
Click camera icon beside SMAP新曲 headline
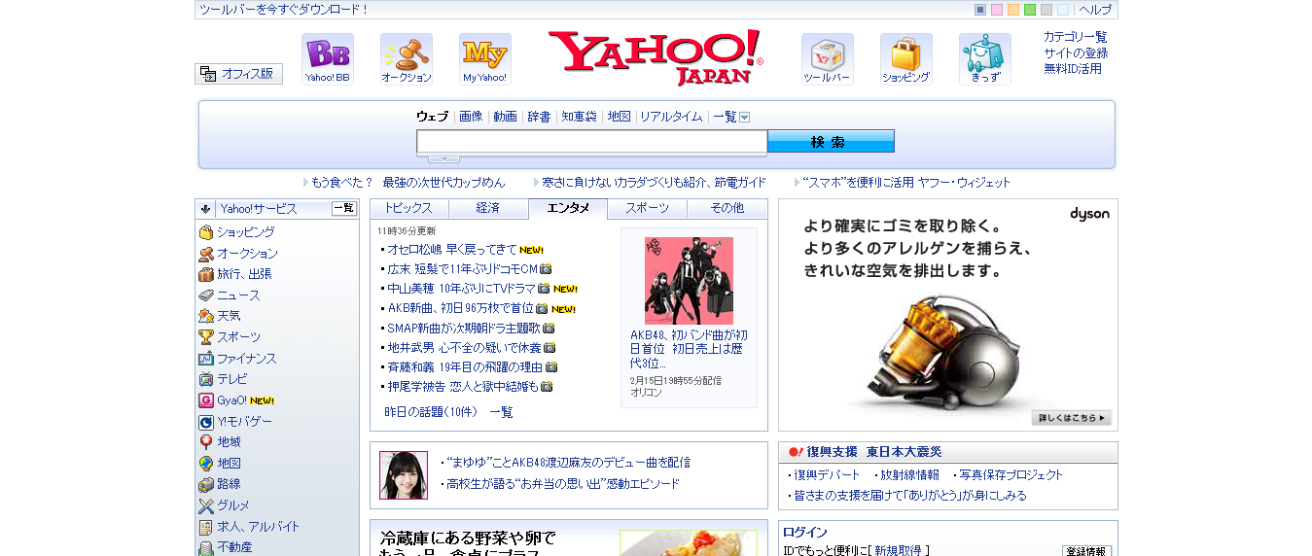pos(549,328)
